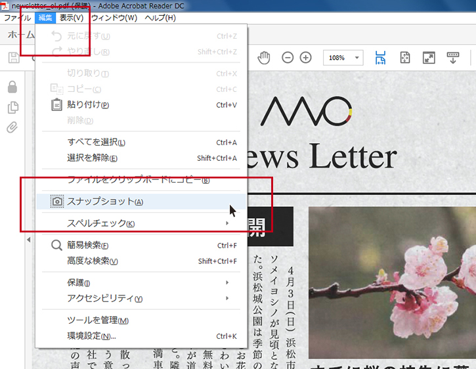This screenshot has height=369, width=476.
Task: Click すべてを選択 menu entry
Action: pyautogui.click(x=96, y=142)
